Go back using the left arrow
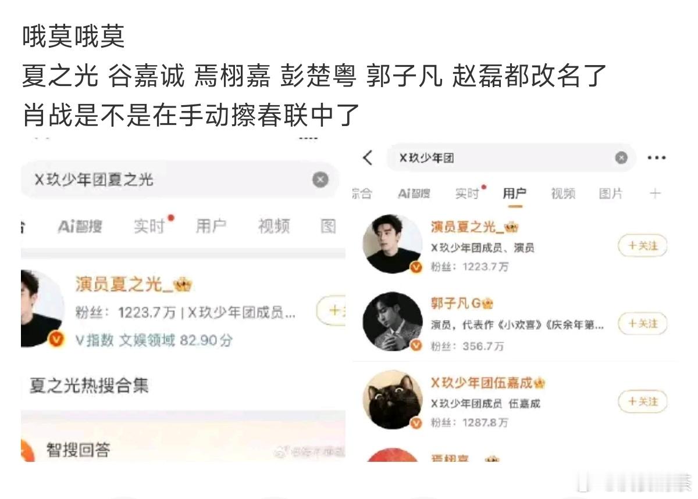 (x=368, y=158)
